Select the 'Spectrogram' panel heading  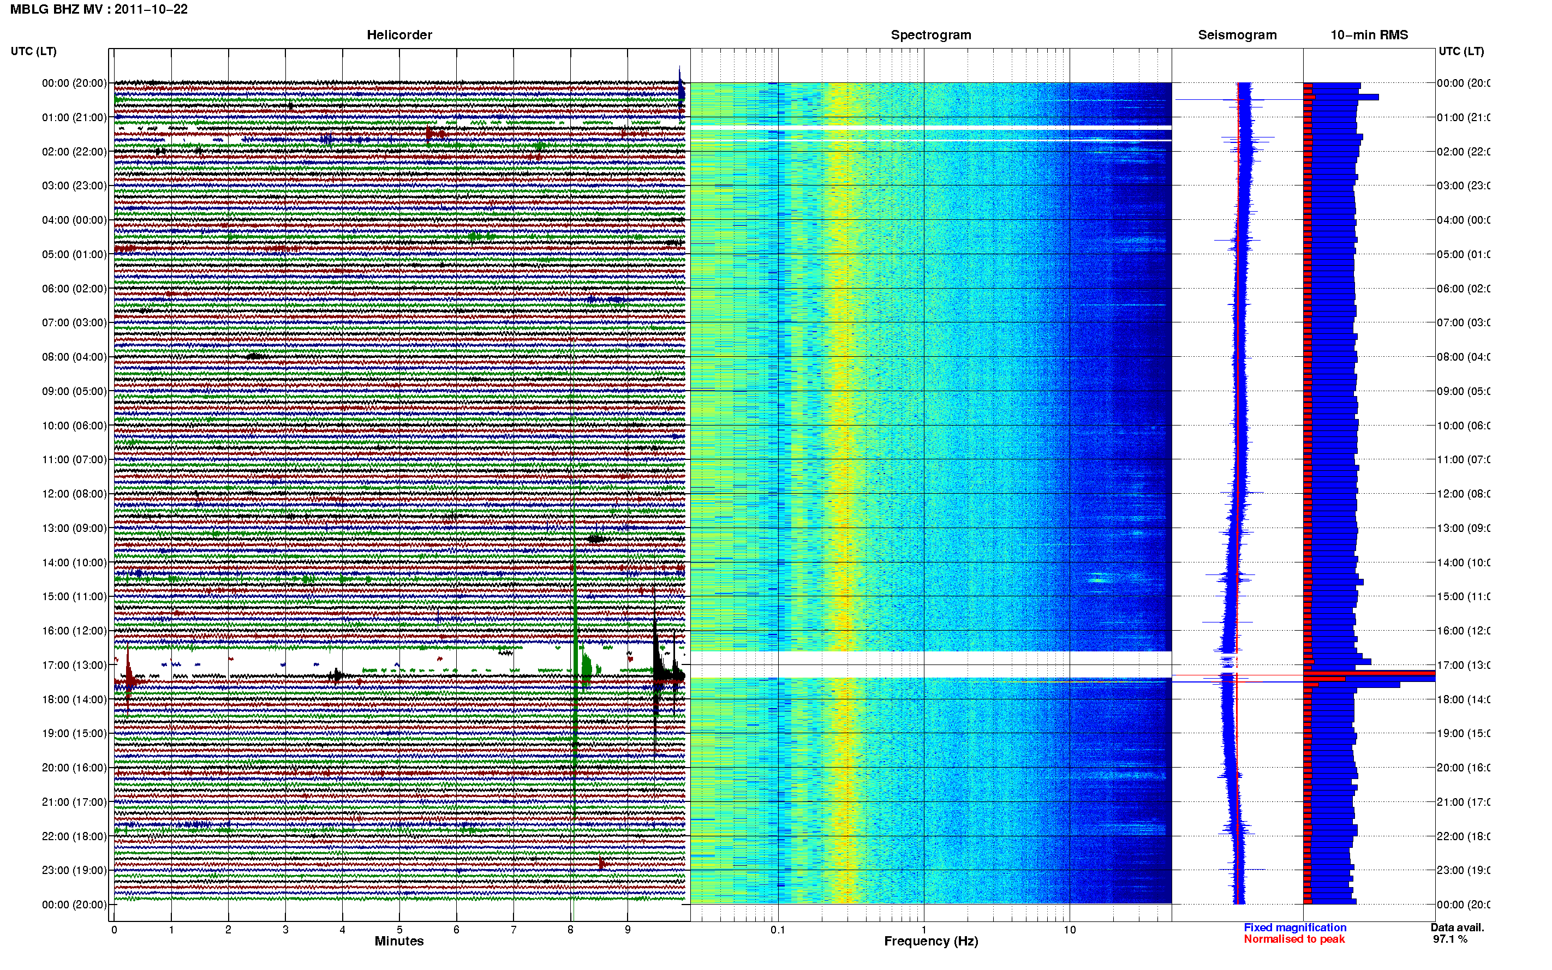[930, 35]
